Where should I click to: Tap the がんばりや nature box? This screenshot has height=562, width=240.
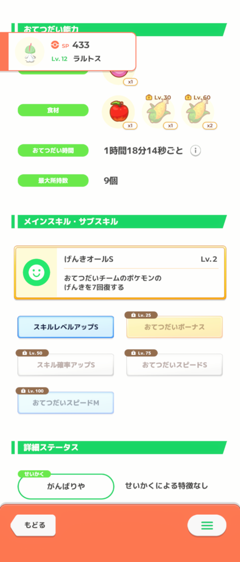[66, 486]
